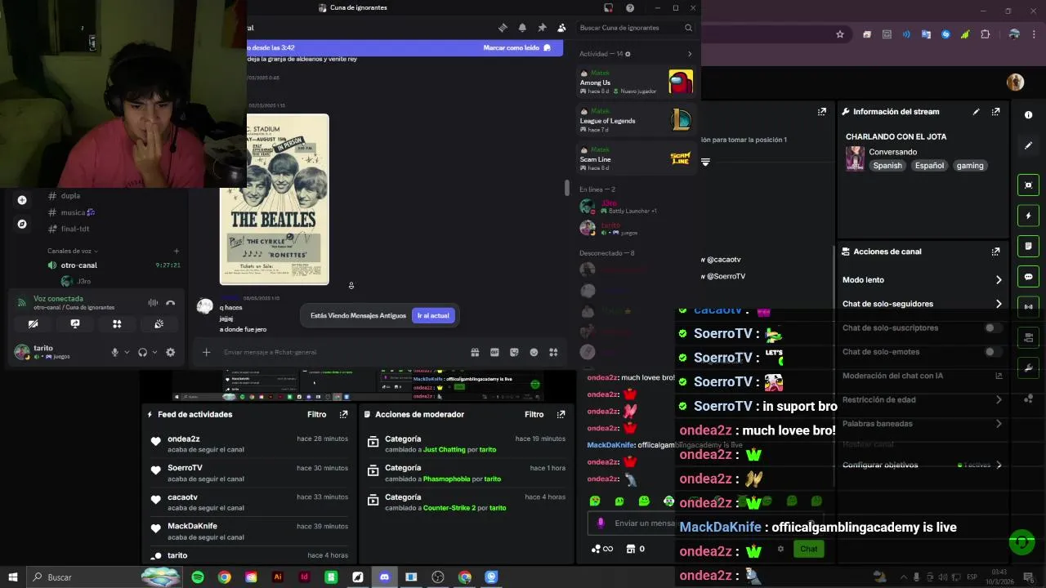Pop out Acciones de canal panel
The width and height of the screenshot is (1046, 588).
coord(995,252)
